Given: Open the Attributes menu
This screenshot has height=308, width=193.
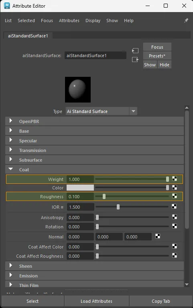Looking at the screenshot, I should tap(69, 21).
